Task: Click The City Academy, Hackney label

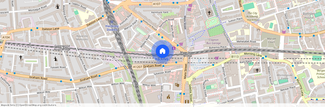Action: click(252, 16)
